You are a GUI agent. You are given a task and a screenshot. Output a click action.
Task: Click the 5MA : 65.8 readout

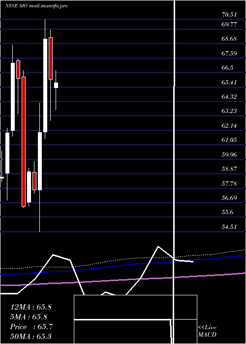click(29, 317)
